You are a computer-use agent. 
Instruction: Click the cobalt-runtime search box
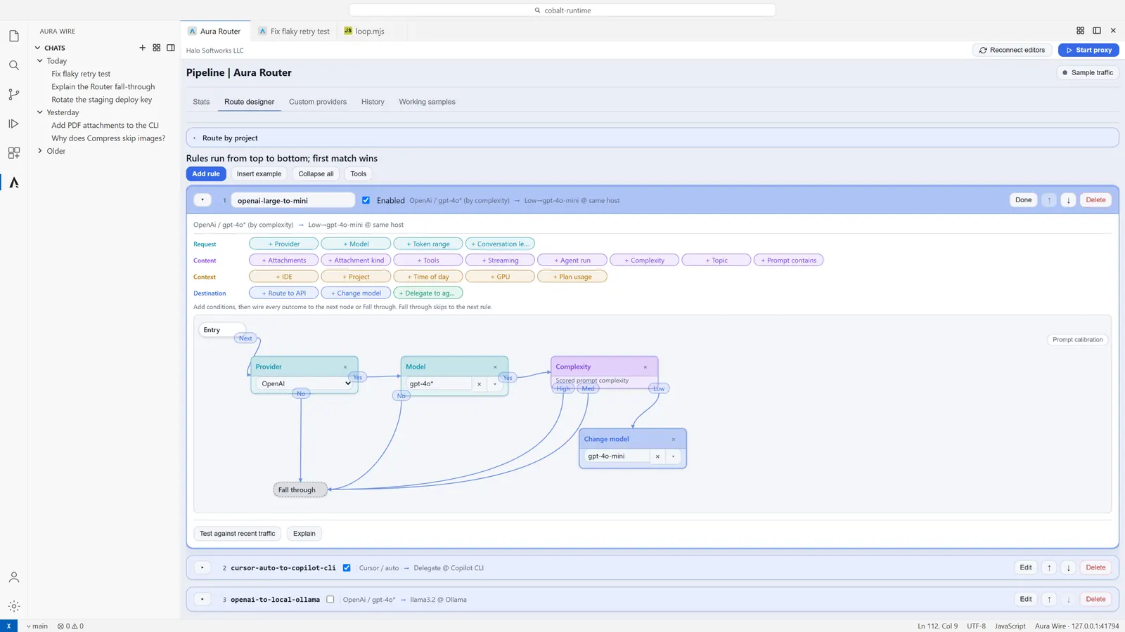point(562,11)
